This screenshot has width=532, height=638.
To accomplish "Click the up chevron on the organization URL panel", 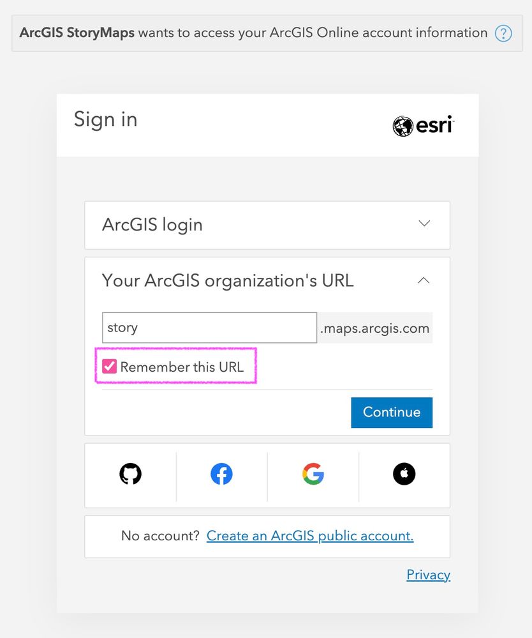I will pyautogui.click(x=424, y=280).
